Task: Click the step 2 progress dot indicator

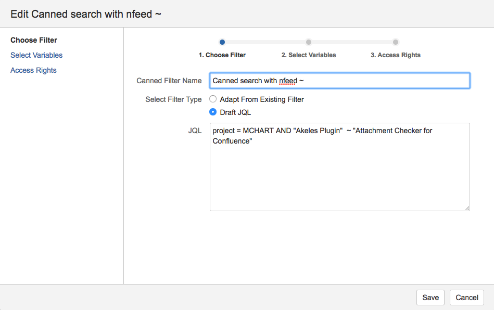Action: (x=309, y=42)
